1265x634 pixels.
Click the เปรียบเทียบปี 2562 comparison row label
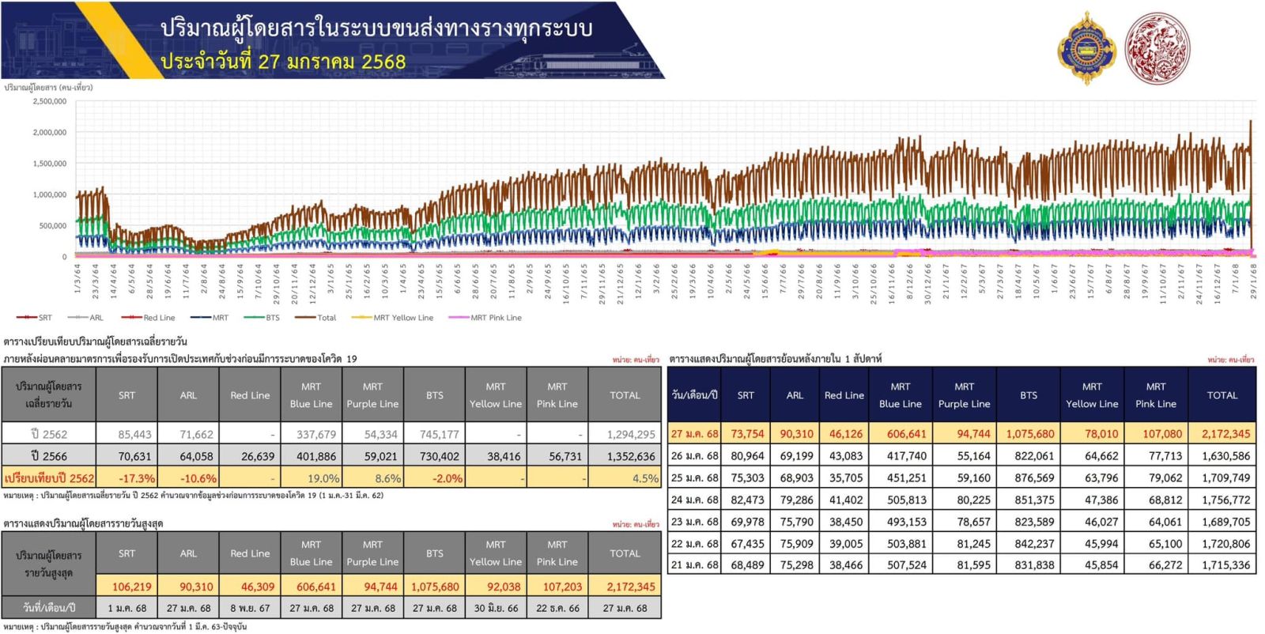pos(49,478)
